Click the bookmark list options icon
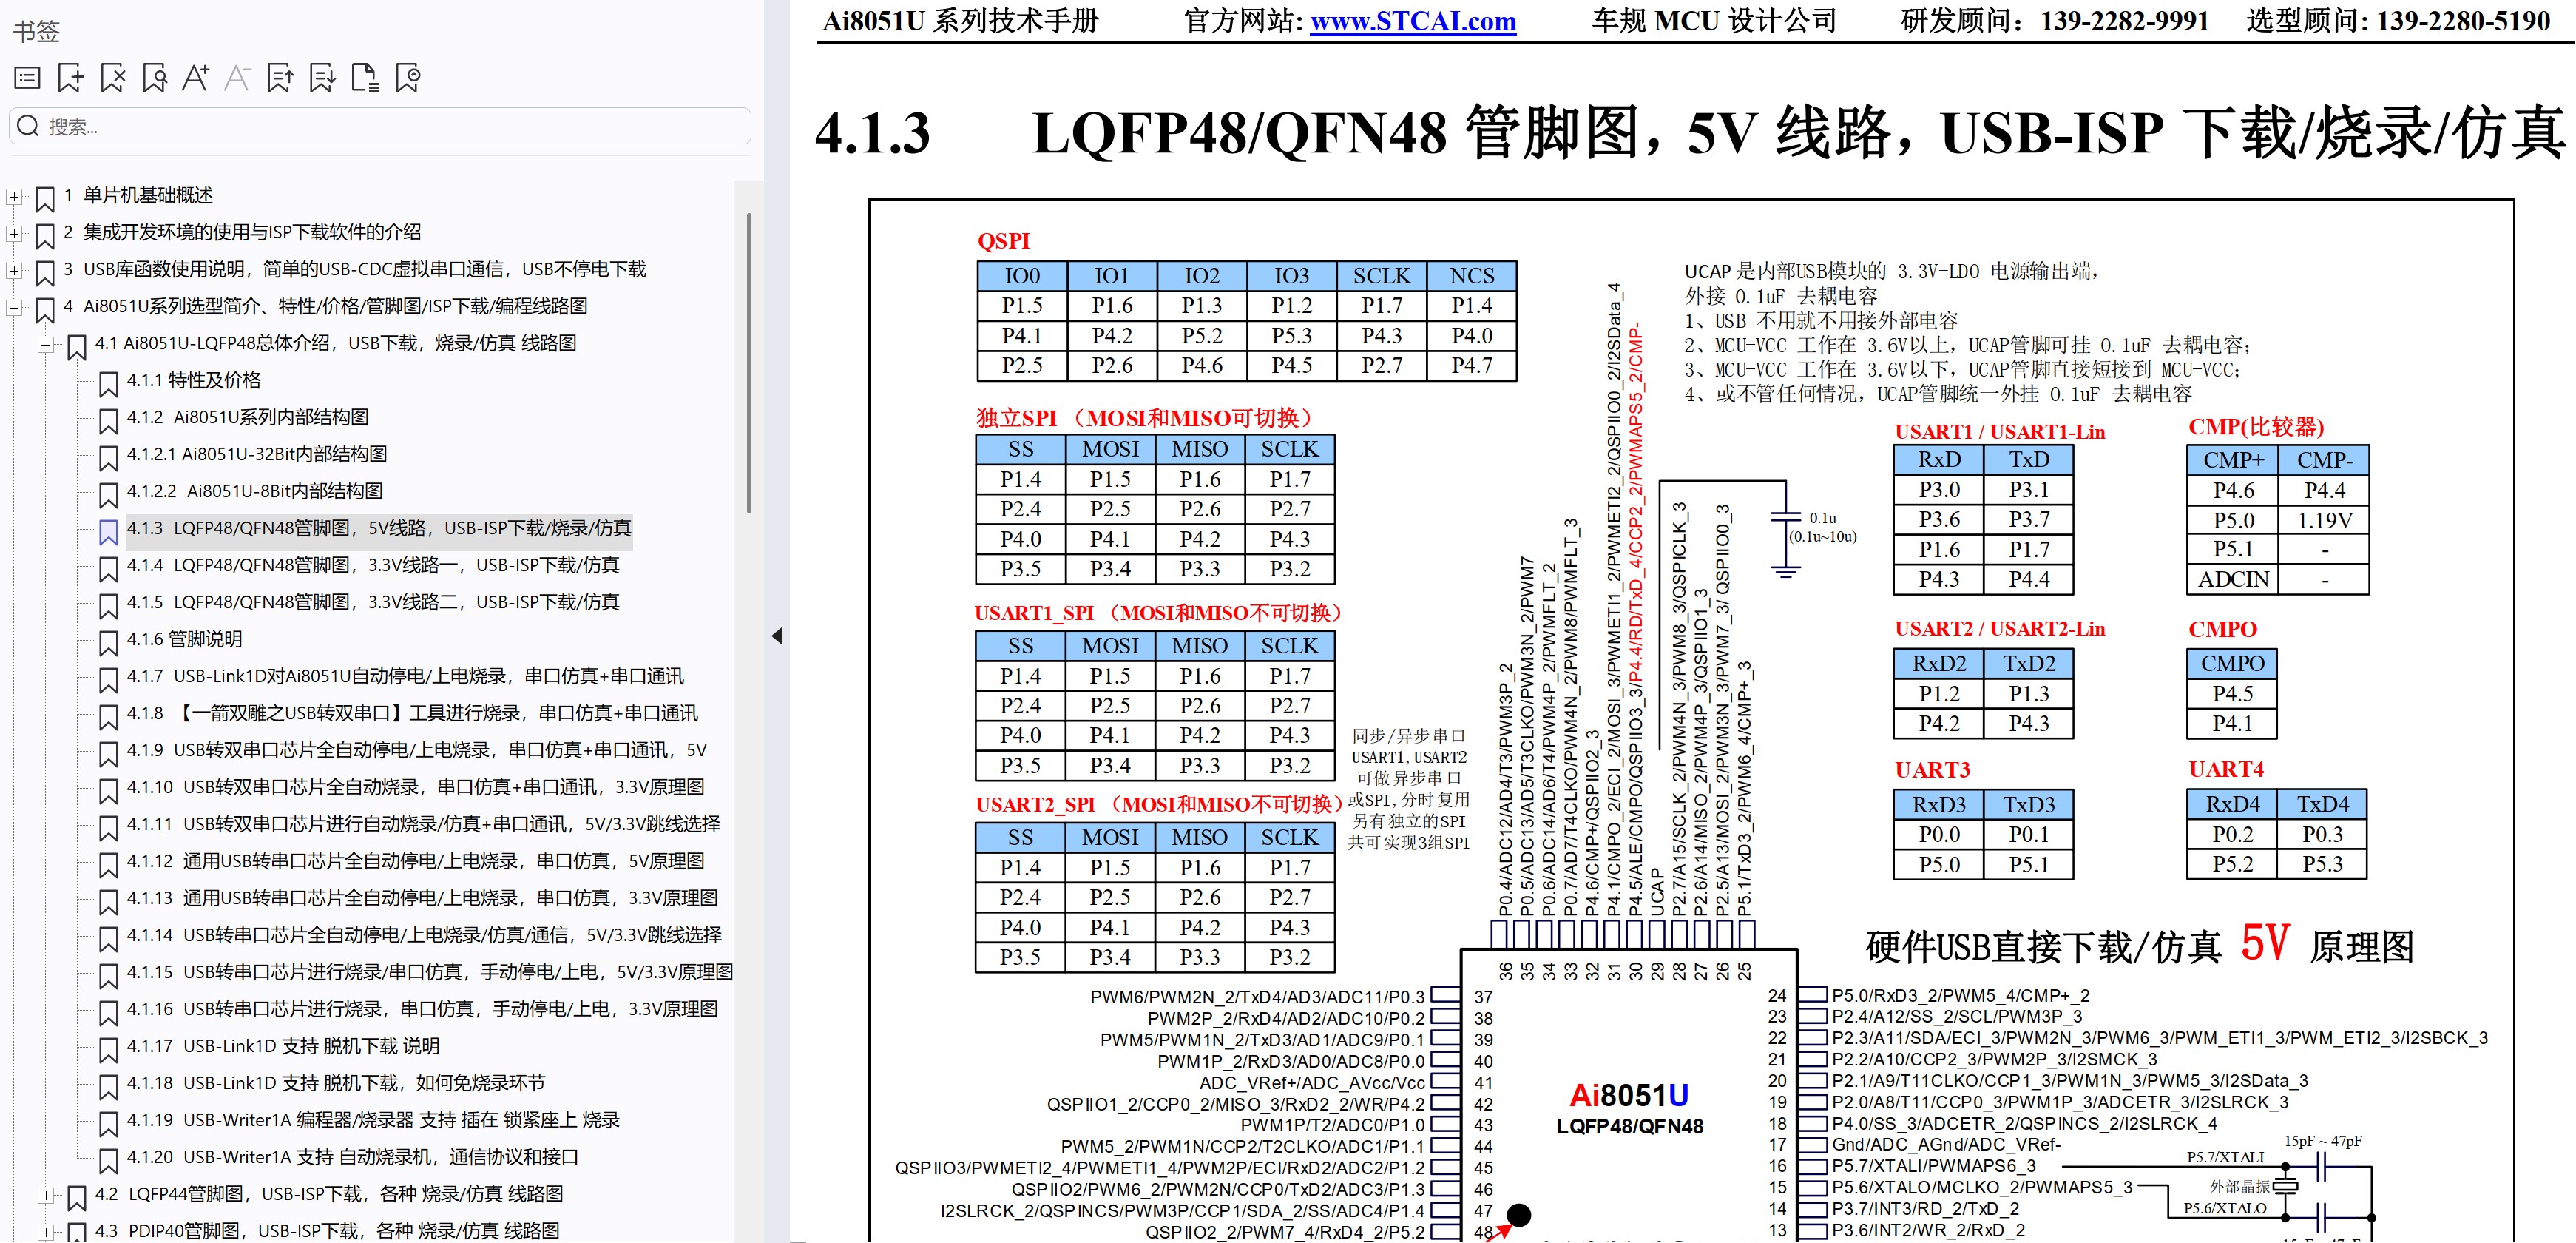Viewport: 2576px width, 1243px height. [28, 78]
